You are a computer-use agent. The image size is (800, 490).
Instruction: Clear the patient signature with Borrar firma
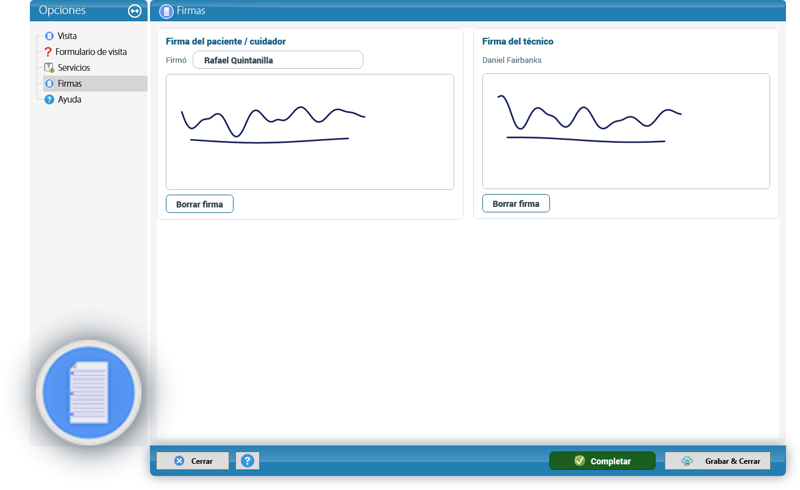[x=199, y=204]
